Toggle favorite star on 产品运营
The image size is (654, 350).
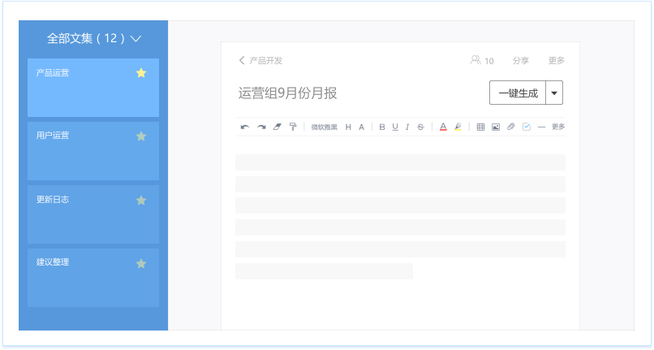pyautogui.click(x=141, y=73)
